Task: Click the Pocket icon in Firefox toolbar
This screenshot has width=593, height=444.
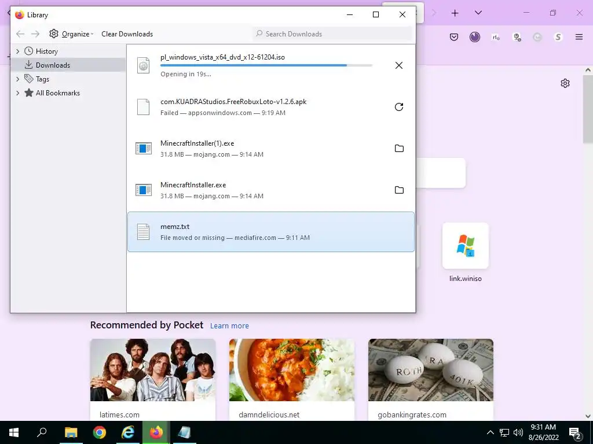Action: 454,37
